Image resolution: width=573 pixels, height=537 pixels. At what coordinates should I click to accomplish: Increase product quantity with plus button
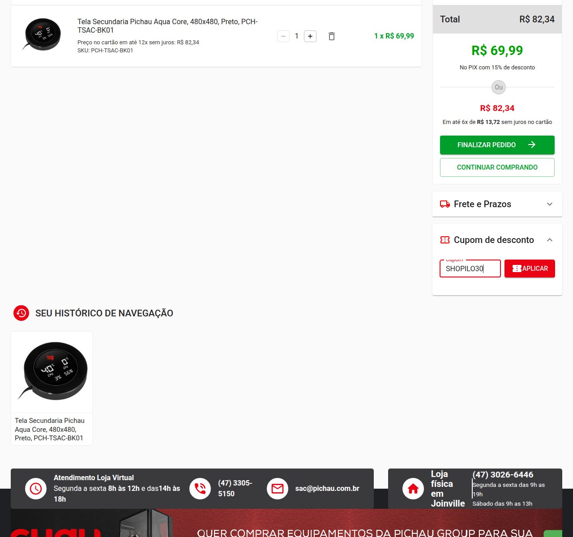[x=310, y=36]
